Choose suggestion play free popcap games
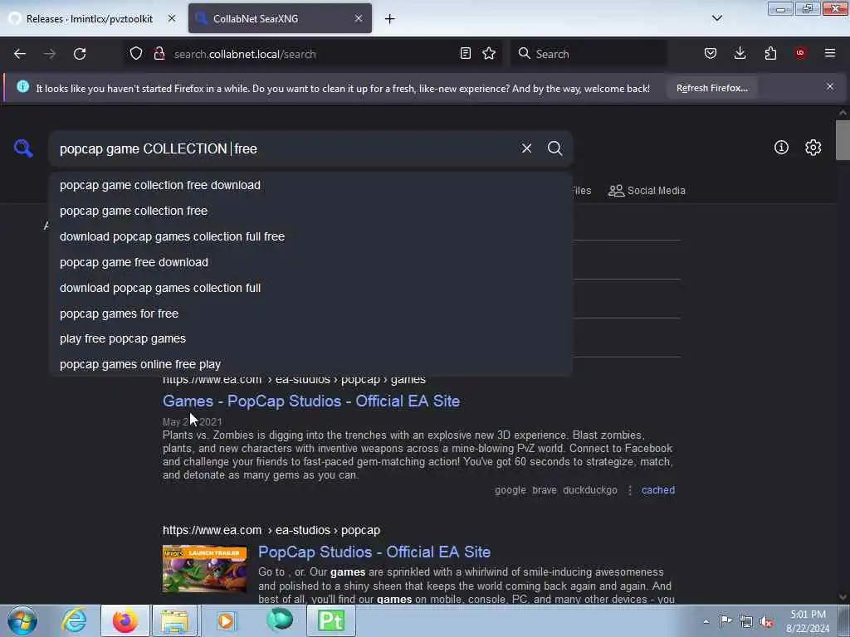The height and width of the screenshot is (637, 850). click(310, 338)
